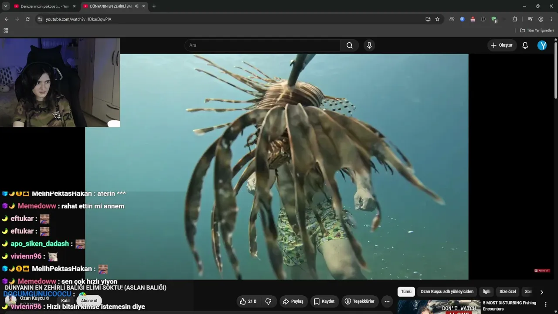Image resolution: width=558 pixels, height=314 pixels.
Task: Open the apps grid in bookmarks bar
Action: click(6, 31)
